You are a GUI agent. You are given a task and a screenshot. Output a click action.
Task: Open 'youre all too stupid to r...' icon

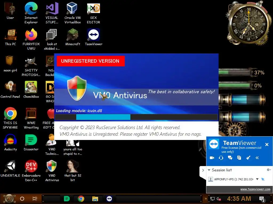point(73,147)
